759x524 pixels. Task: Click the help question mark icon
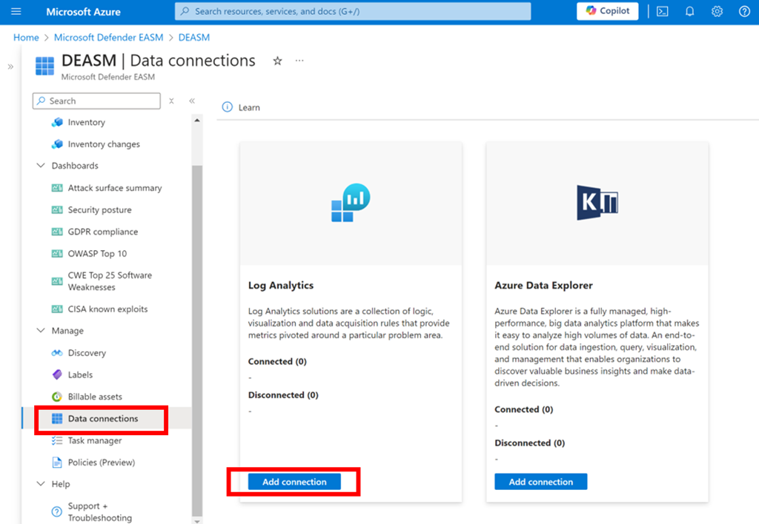click(x=744, y=12)
